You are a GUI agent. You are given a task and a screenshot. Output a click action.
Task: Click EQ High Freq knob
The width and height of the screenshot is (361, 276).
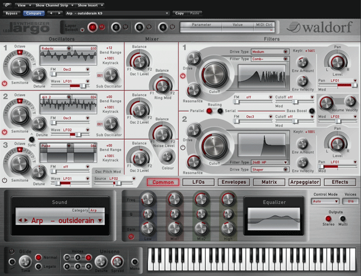click(228, 199)
